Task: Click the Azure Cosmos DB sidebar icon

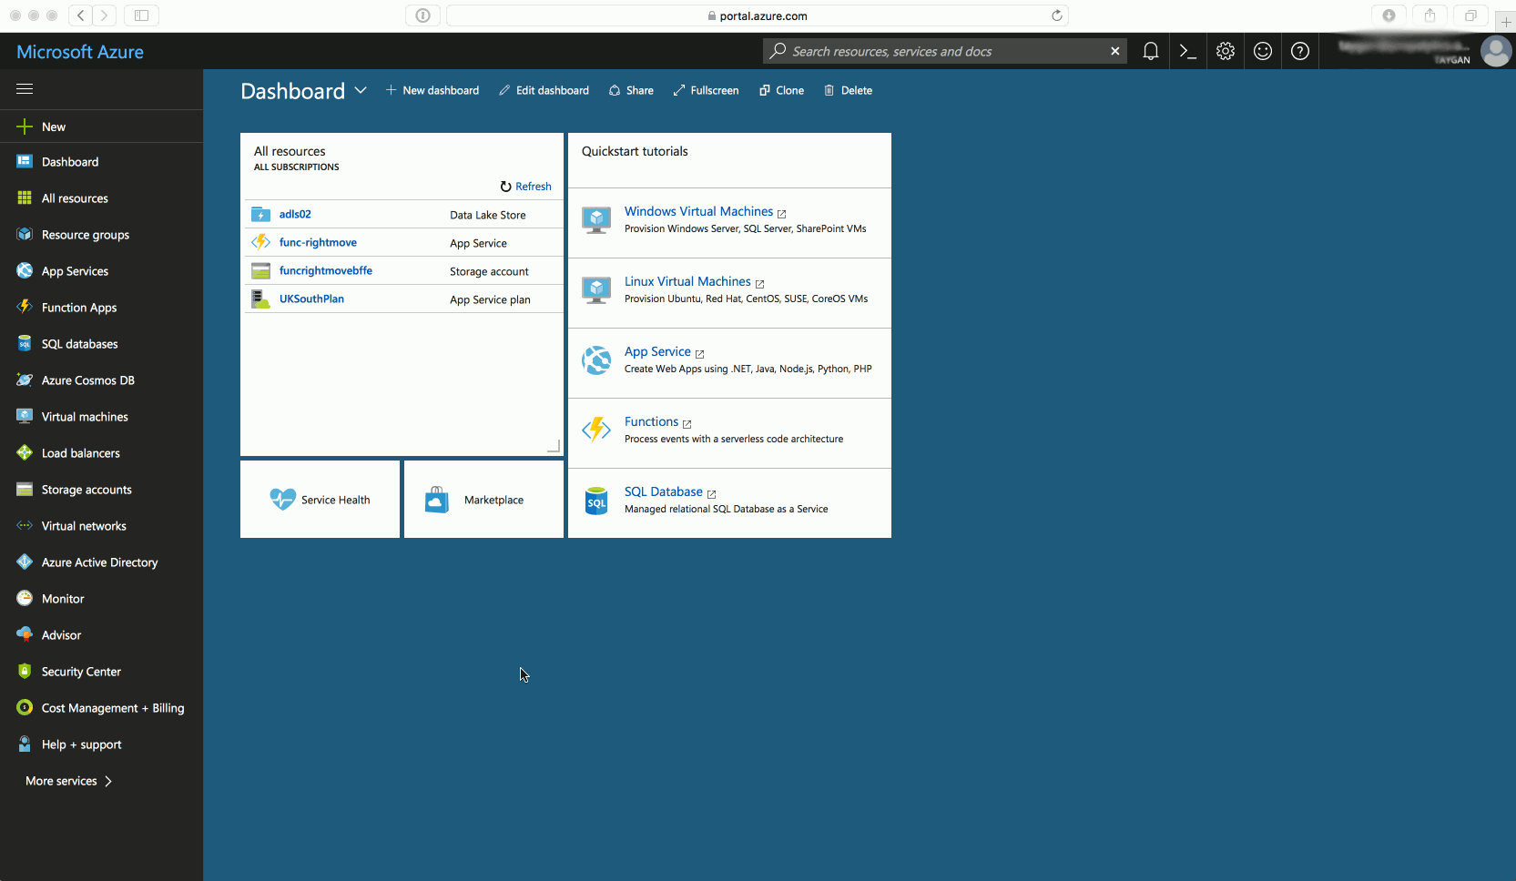Action: point(25,380)
